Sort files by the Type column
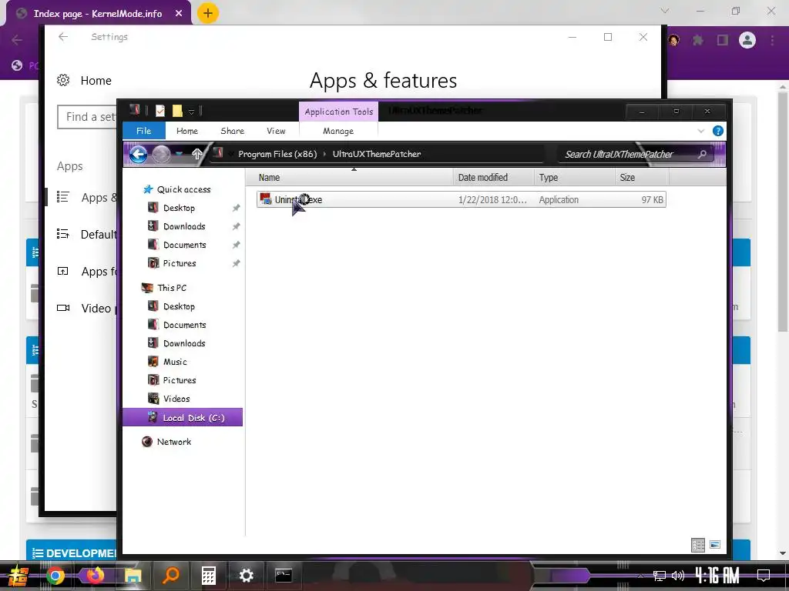The image size is (789, 591). 574,178
